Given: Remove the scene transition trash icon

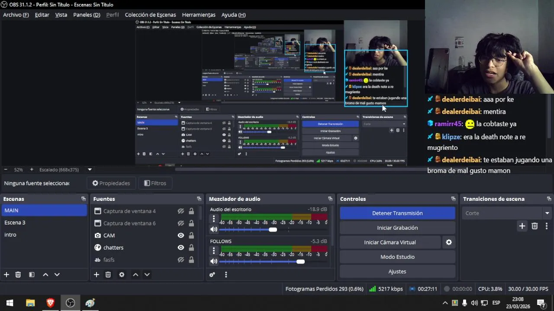Looking at the screenshot, I should click(535, 226).
